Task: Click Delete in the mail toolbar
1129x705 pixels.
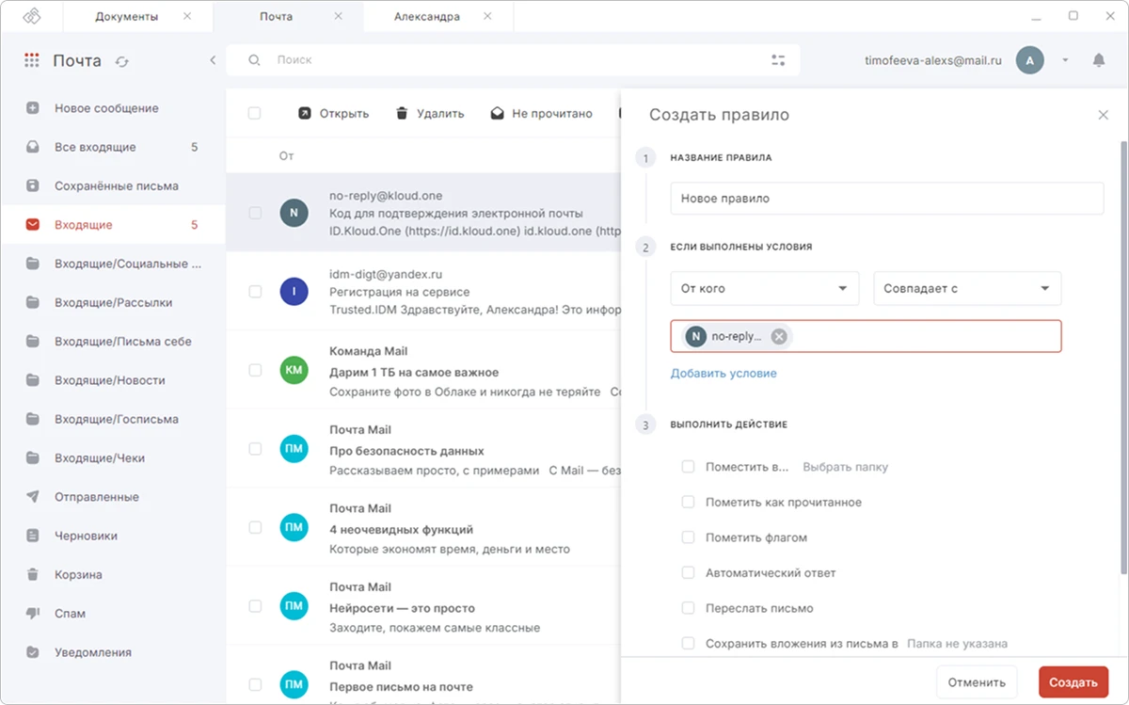Action: tap(429, 114)
